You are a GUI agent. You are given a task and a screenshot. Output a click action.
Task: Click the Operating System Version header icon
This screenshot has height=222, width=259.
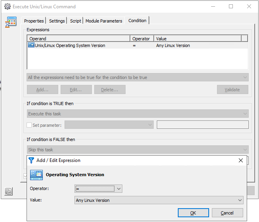point(36,175)
